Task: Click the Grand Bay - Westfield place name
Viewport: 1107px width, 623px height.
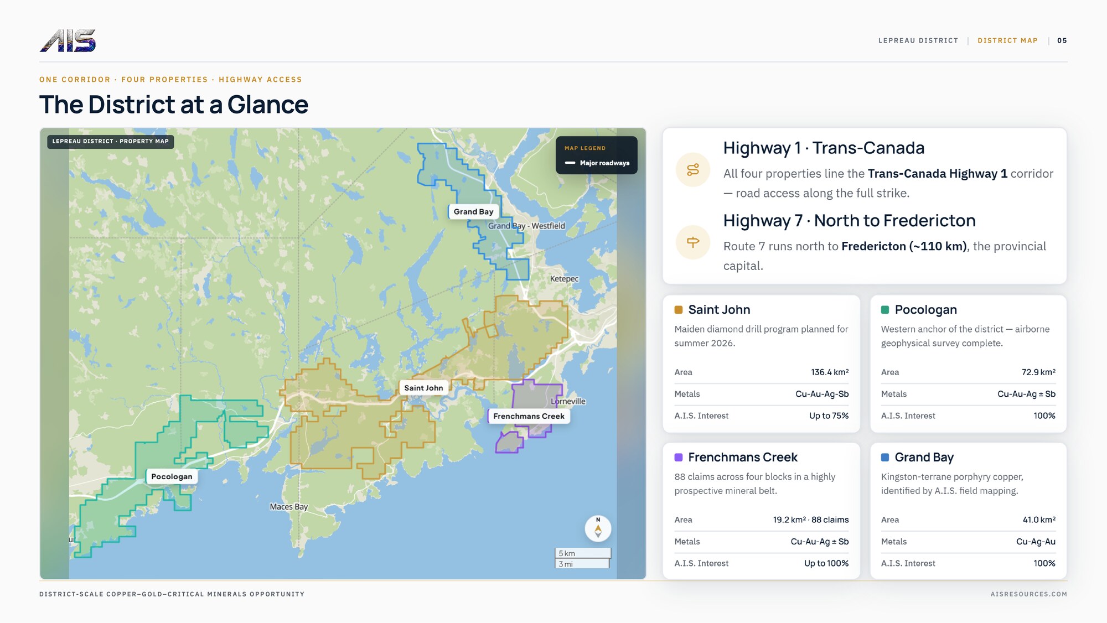Action: point(526,226)
